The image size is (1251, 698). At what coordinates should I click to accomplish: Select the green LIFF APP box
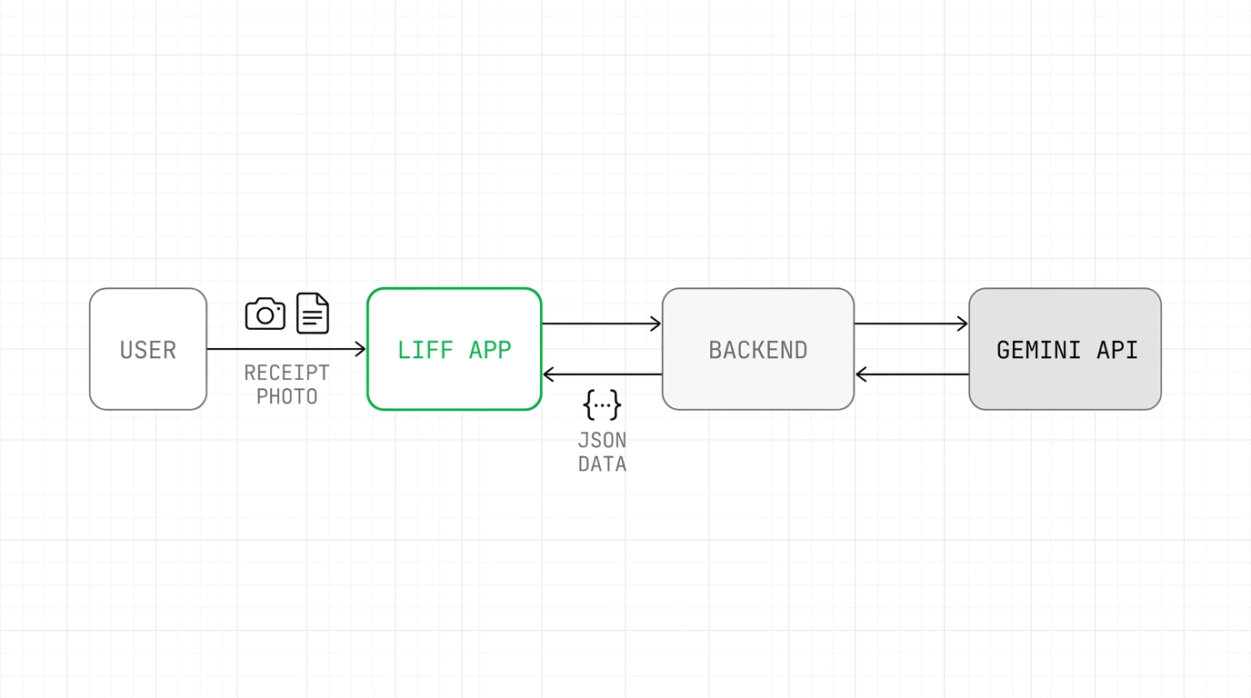coord(455,349)
